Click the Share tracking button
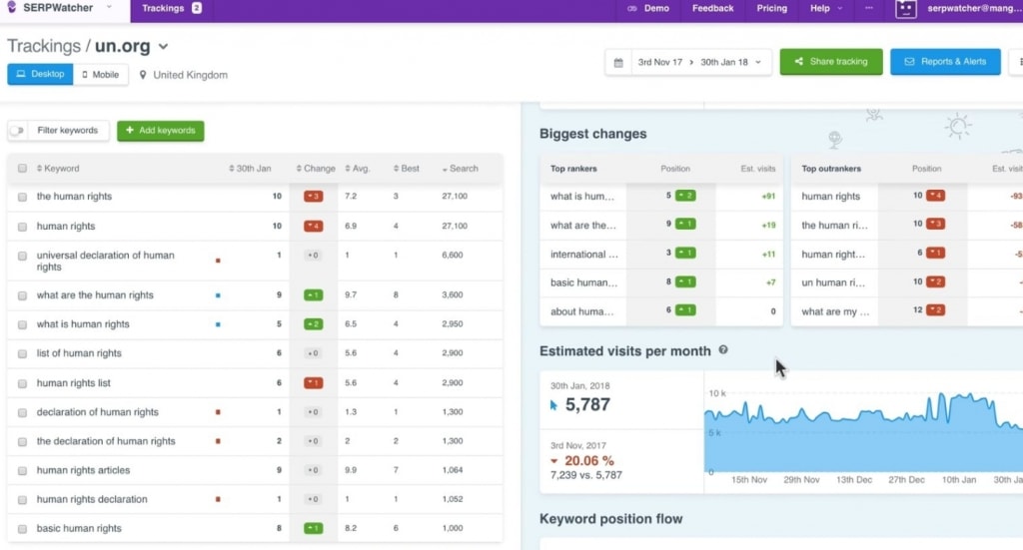1023x550 pixels. 831,61
